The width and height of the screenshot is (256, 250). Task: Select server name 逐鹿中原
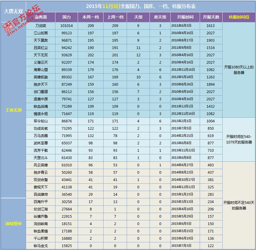[41, 99]
